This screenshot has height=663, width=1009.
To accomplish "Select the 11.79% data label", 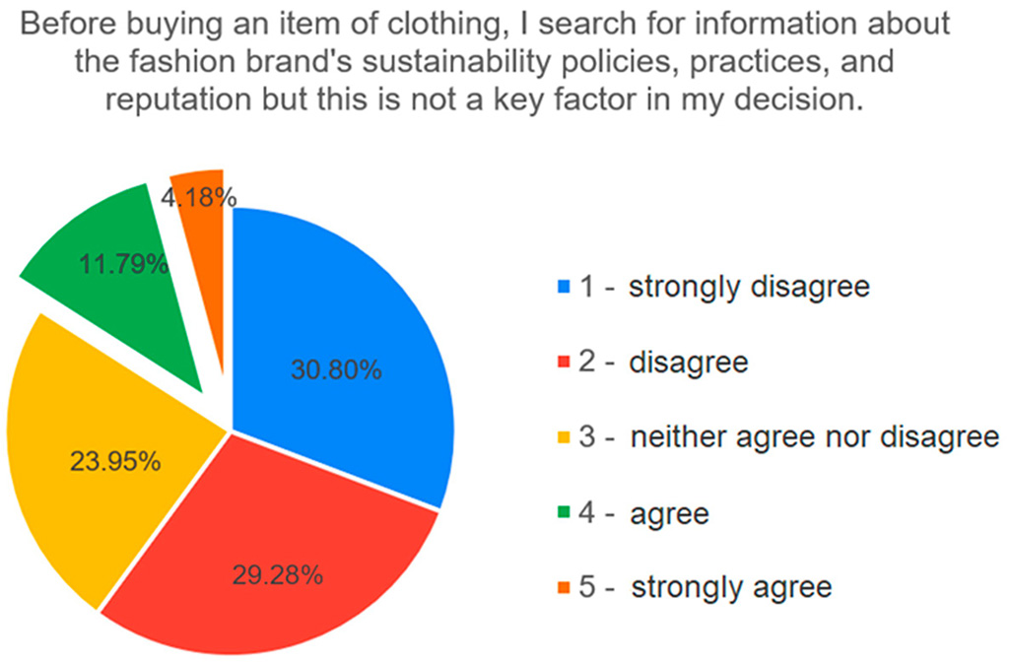I will tap(123, 265).
